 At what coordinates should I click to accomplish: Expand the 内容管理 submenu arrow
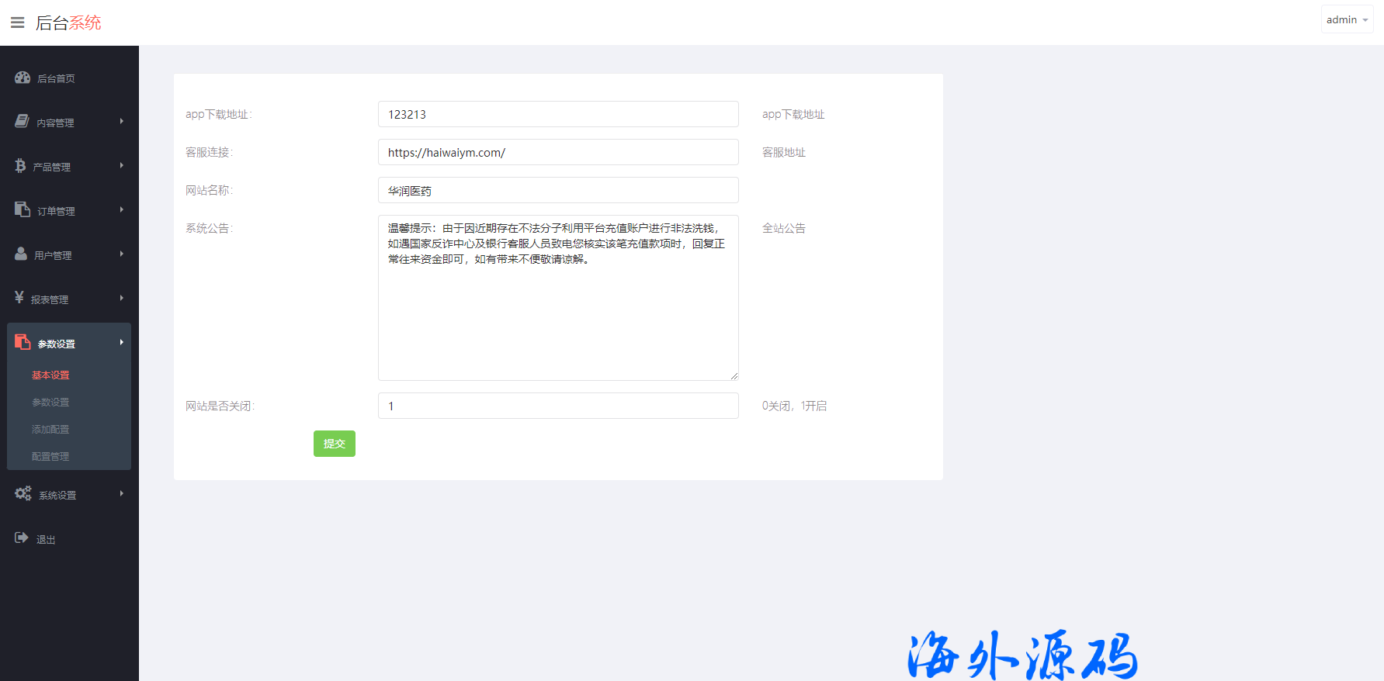[x=122, y=122]
